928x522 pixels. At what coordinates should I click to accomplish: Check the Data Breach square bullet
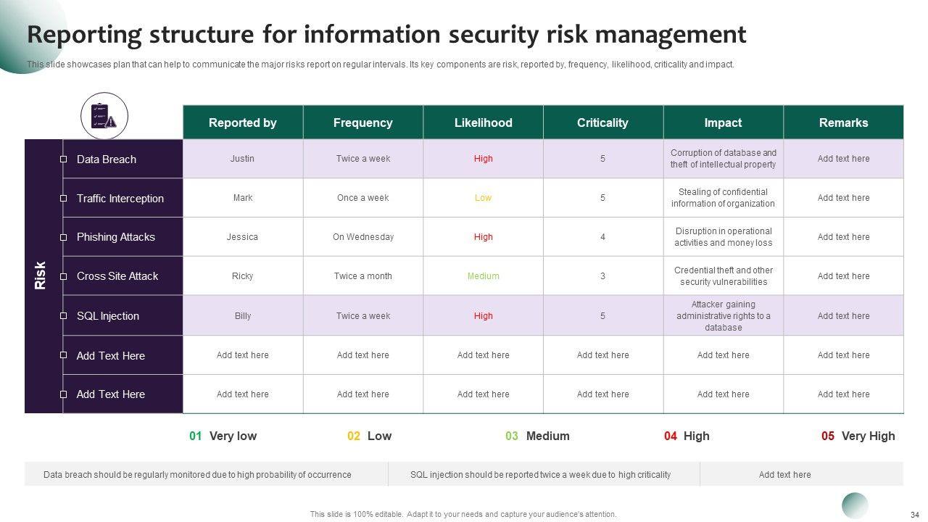click(63, 159)
